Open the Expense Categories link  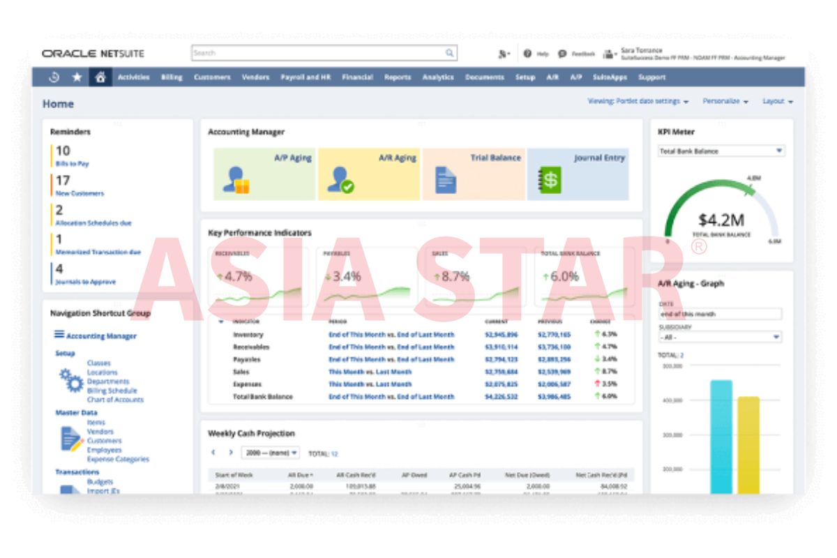click(x=118, y=459)
